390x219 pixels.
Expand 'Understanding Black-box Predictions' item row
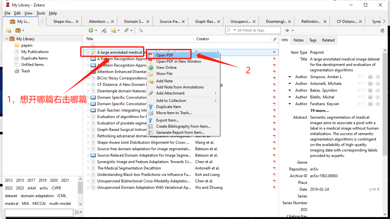[88, 175]
